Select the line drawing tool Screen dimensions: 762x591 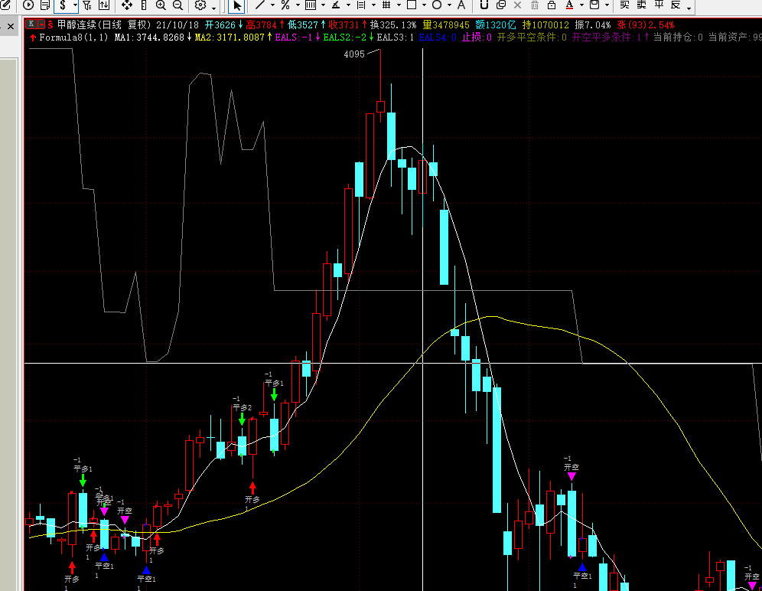(x=260, y=5)
